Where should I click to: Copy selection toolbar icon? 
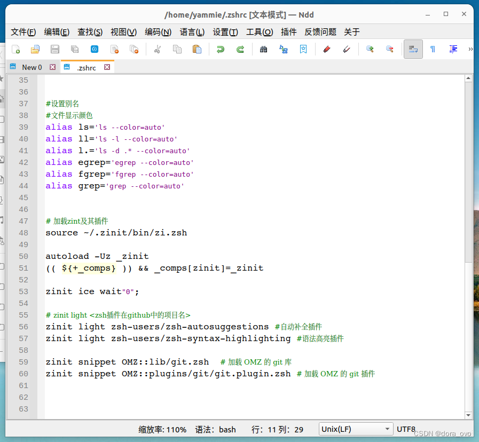177,49
